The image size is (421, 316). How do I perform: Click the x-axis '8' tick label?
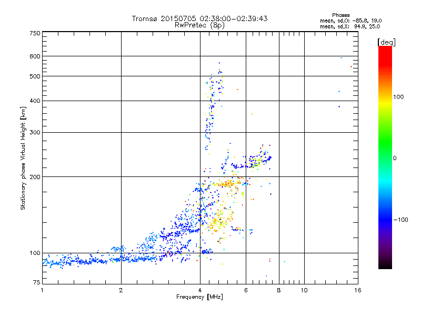[x=279, y=290]
